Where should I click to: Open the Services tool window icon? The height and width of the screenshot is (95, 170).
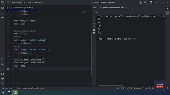(x=2, y=69)
